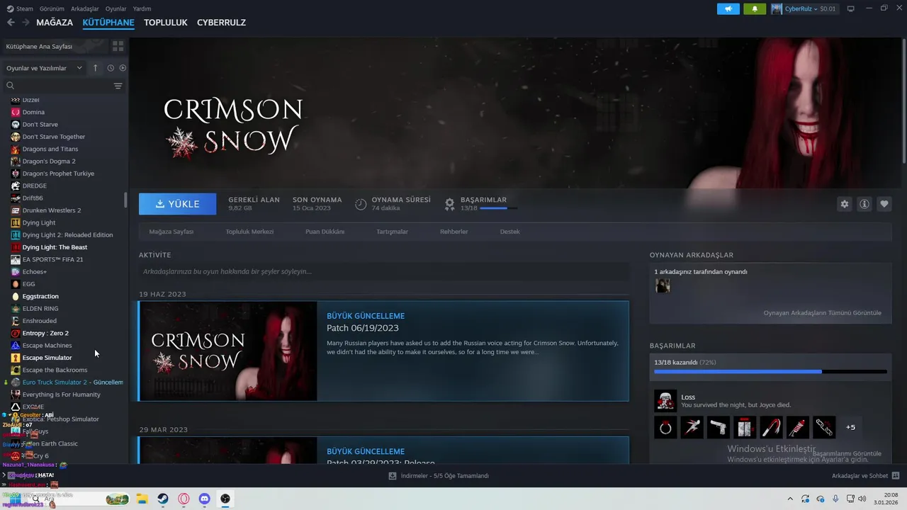Open Steam from the Windows taskbar
Screen dimensions: 907x510
(x=163, y=499)
